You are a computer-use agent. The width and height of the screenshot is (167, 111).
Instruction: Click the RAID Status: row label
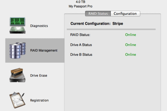[x=80, y=35]
